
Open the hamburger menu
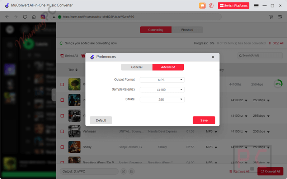point(256,6)
